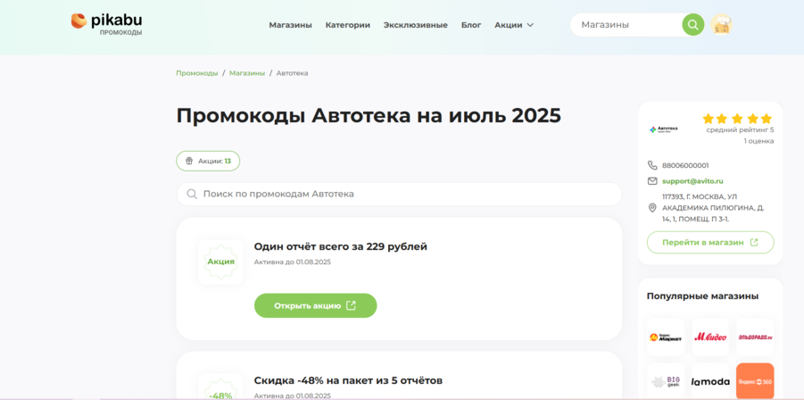Click the fifth rating star
Screen dimensions: 804x400
tap(766, 119)
